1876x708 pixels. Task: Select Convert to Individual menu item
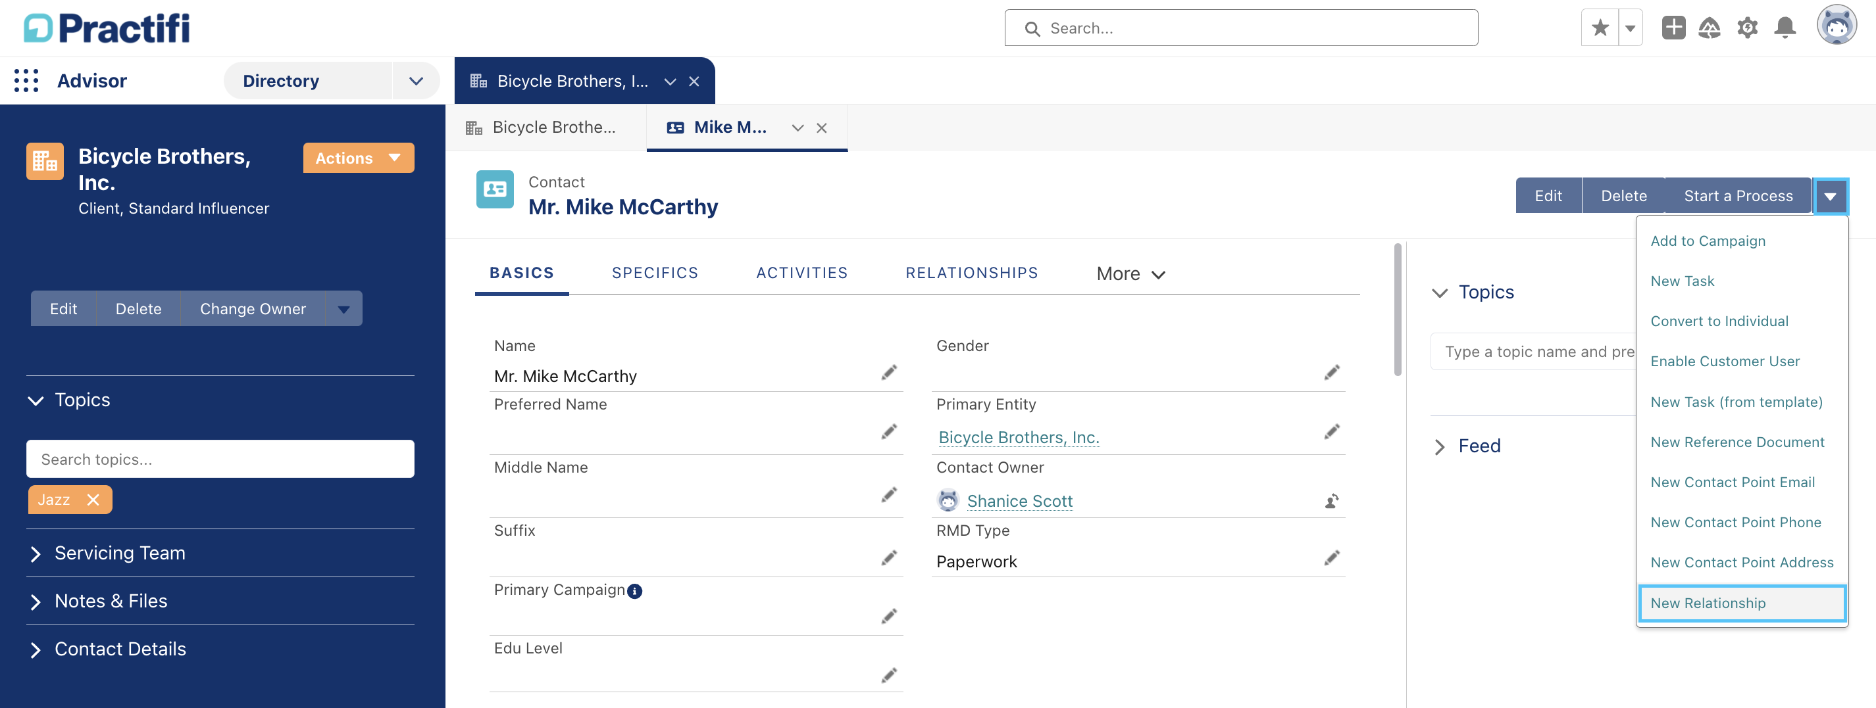[1719, 321]
